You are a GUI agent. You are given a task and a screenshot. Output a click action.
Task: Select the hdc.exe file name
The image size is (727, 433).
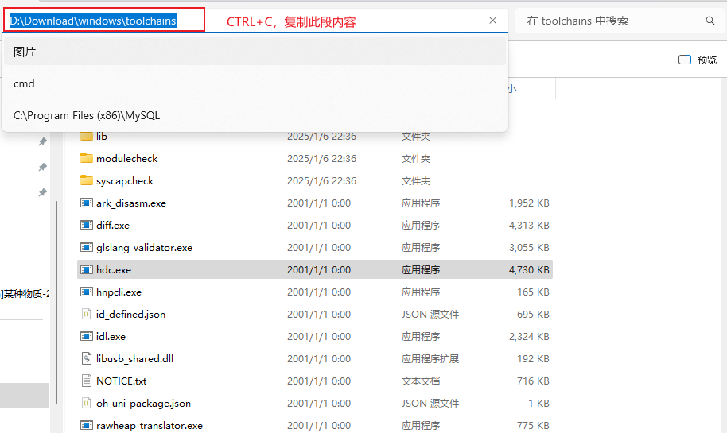114,269
